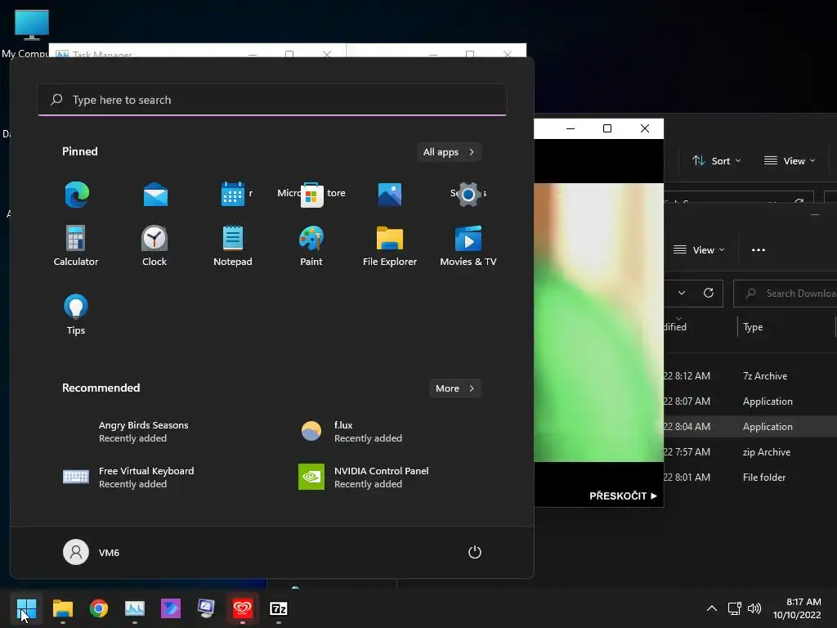Refresh the Explorer folder view
The height and width of the screenshot is (628, 837).
point(709,294)
